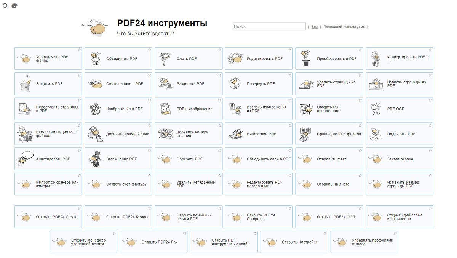Select the Добавить водяной знак icon
This screenshot has width=457, height=258.
click(x=95, y=134)
